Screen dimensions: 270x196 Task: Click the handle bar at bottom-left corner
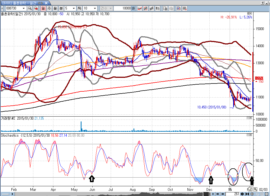(x=5, y=194)
